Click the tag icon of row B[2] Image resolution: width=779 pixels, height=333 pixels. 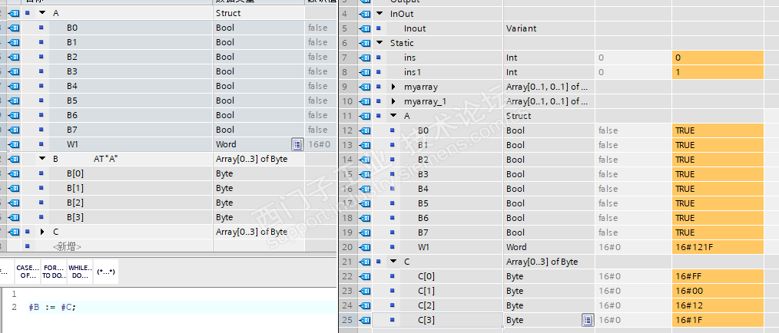[13, 203]
